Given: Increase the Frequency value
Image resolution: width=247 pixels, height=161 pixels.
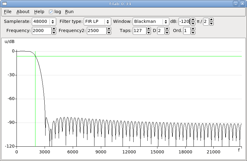Looking at the screenshot, I should tap(54, 29).
